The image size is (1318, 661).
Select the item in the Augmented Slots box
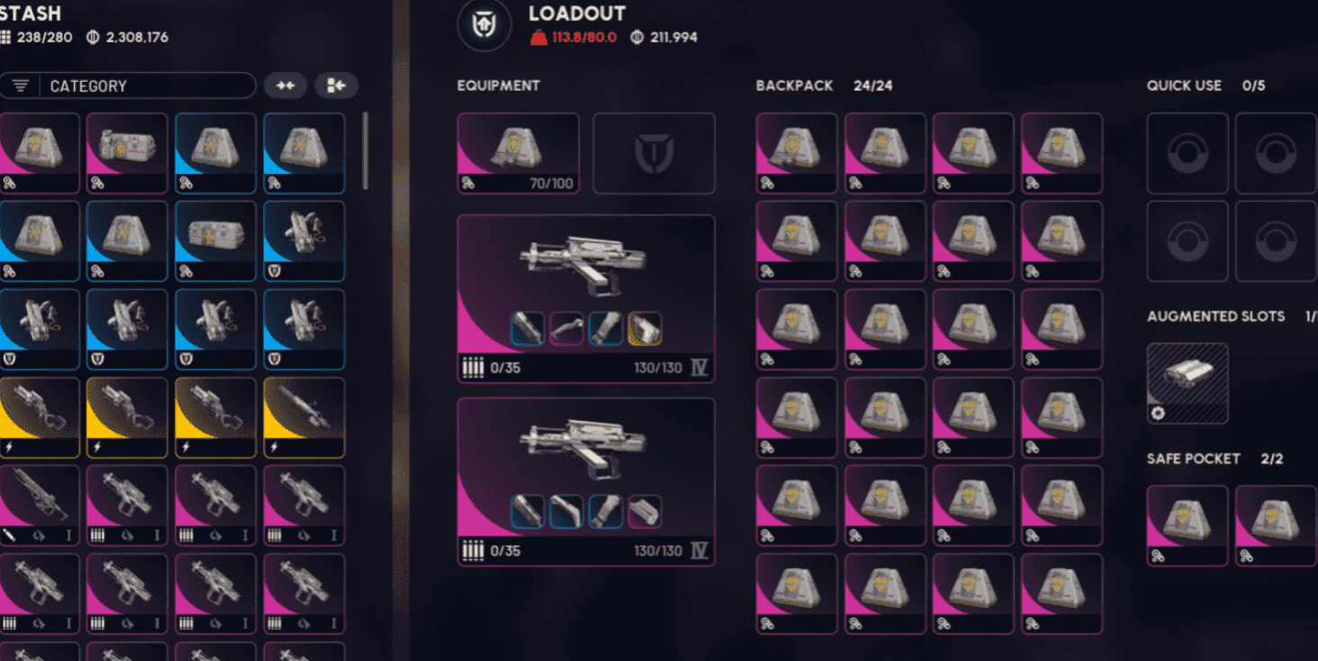(x=1187, y=383)
